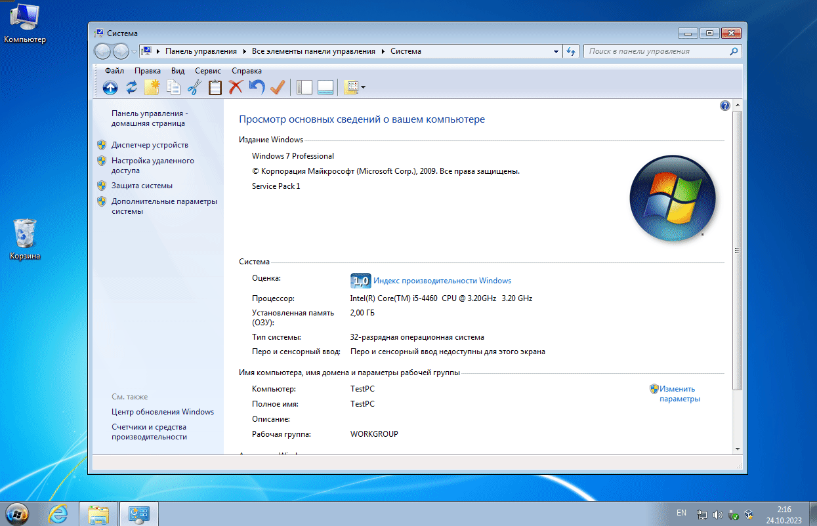The height and width of the screenshot is (526, 817).
Task: Click Show desktop button at taskbar edge
Action: pyautogui.click(x=812, y=514)
